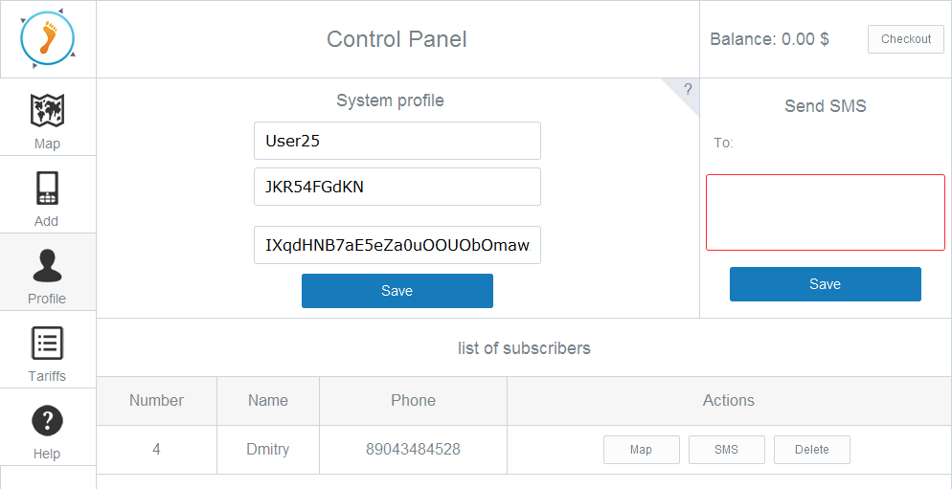Click the red-bordered SMS message box

(825, 212)
